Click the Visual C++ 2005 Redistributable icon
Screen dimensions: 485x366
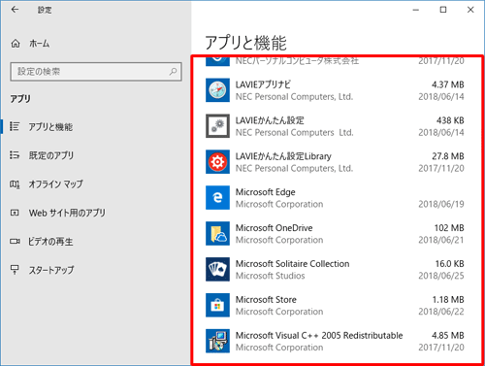[217, 341]
